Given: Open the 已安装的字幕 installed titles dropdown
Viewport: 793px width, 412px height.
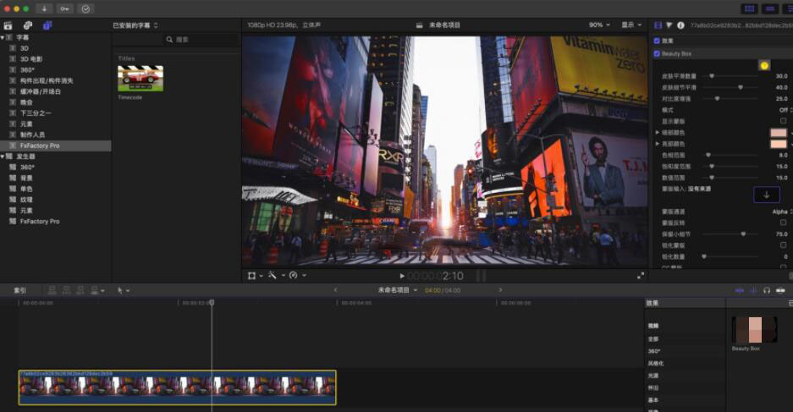Looking at the screenshot, I should tap(135, 25).
